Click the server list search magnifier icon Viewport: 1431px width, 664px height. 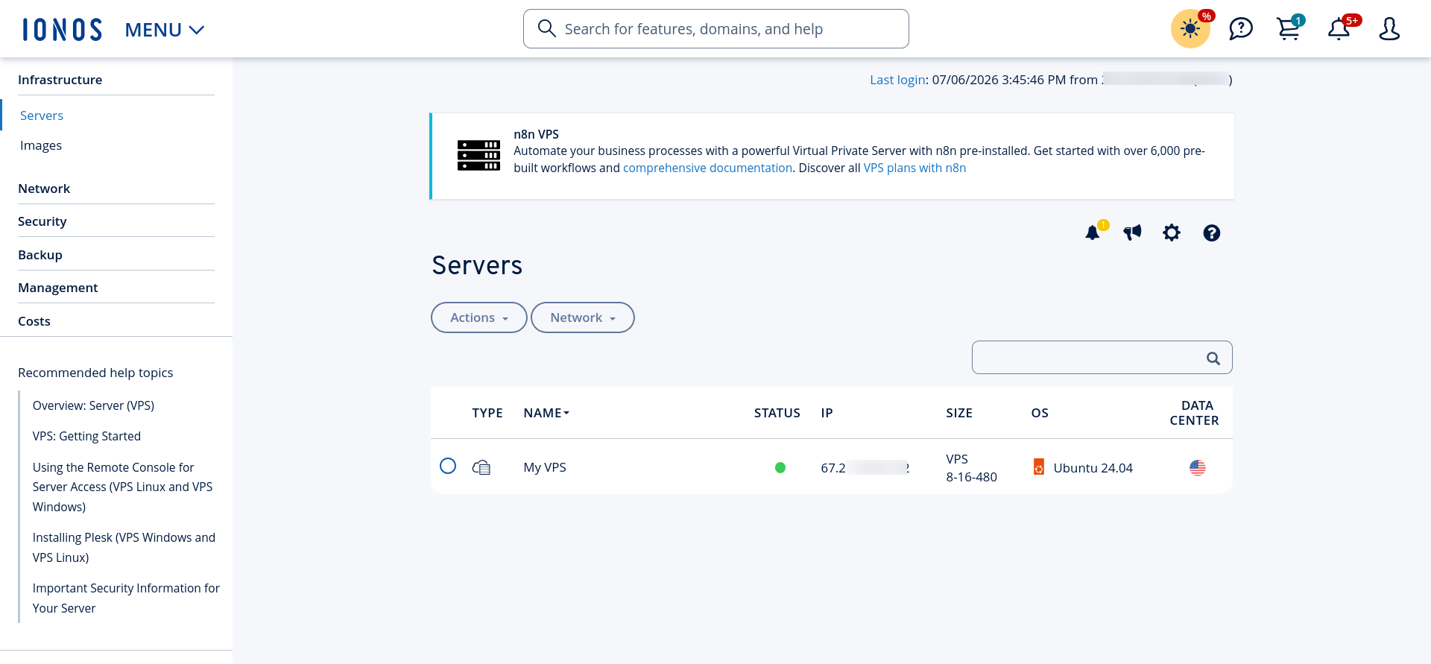(1213, 358)
